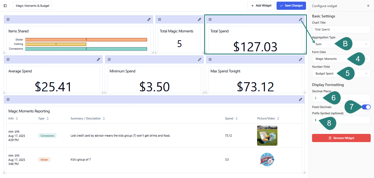Open the Number Field dropdown
The width and height of the screenshot is (374, 178).
click(366, 73)
